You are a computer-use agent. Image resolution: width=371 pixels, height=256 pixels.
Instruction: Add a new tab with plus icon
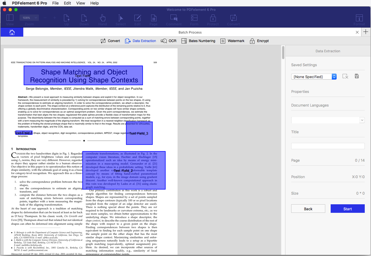click(x=366, y=32)
